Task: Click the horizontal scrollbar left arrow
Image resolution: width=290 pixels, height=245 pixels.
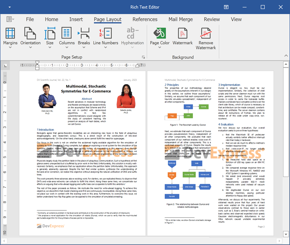Action: point(4,241)
